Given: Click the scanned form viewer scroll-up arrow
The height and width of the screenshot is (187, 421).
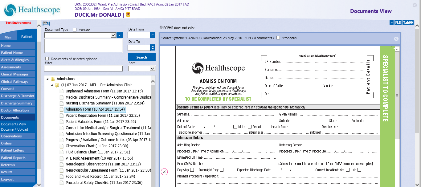Looking at the screenshot, I should coord(397,49).
